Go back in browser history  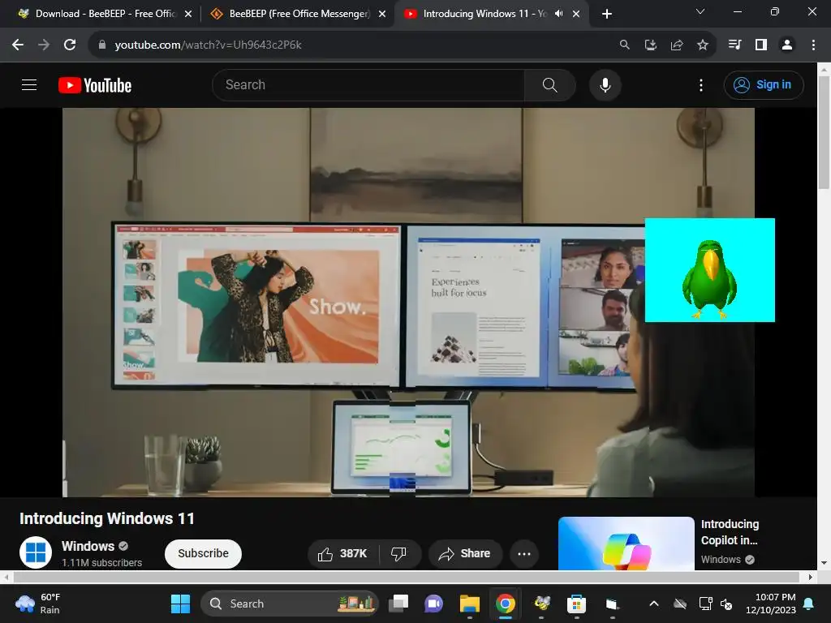(x=18, y=45)
